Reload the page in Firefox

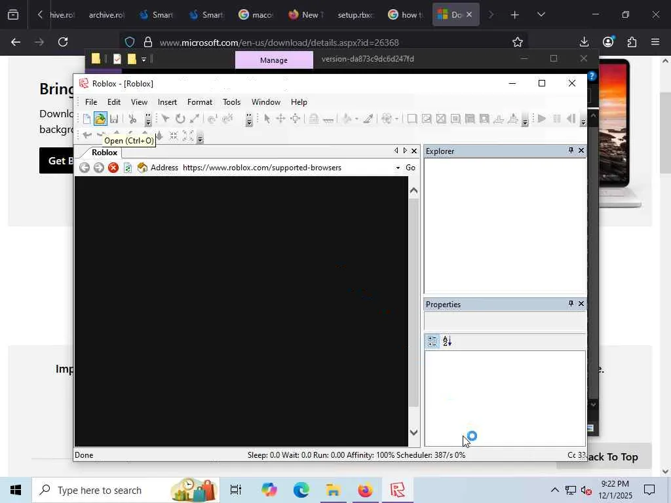point(63,42)
